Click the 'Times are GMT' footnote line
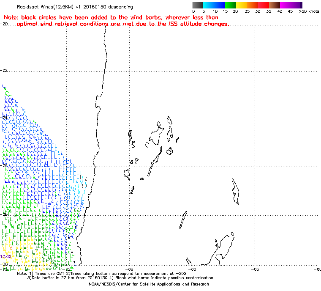Image resolution: width=321 pixels, height=291 pixels. point(102,274)
